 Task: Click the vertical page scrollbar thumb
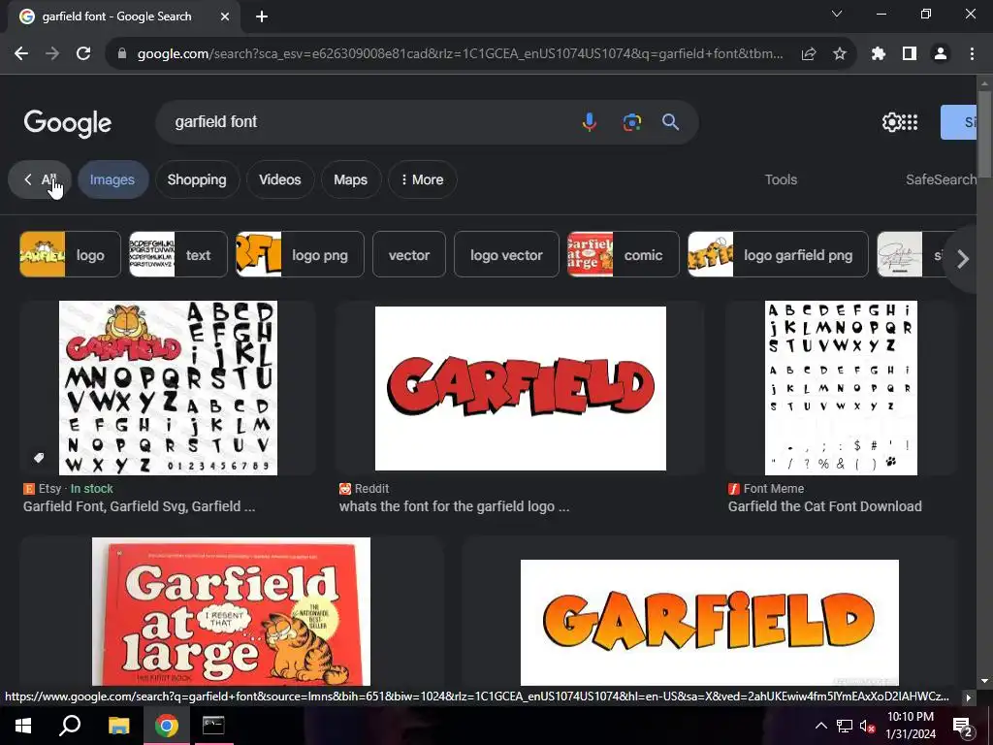[985, 134]
